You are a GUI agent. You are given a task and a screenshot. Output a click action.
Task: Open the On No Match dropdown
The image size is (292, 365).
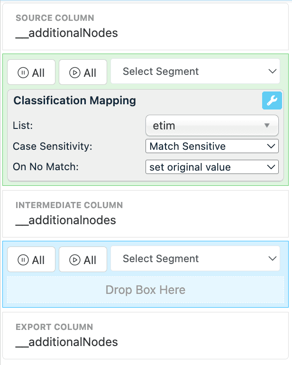click(x=211, y=167)
